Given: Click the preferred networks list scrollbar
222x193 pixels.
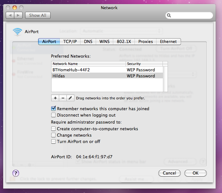Looking at the screenshot, I should pyautogui.click(x=165, y=79).
